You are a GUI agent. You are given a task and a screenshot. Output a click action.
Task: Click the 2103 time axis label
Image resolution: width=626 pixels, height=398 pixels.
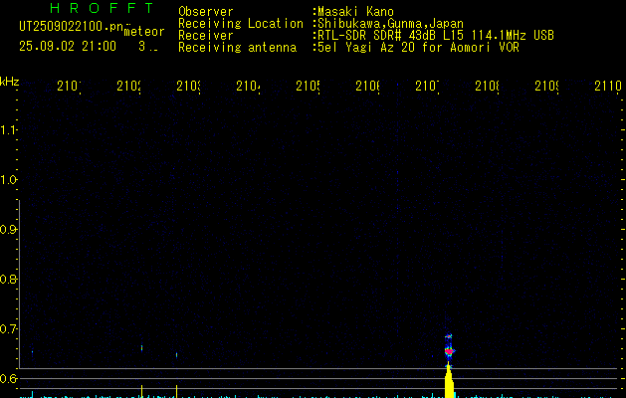click(x=189, y=86)
